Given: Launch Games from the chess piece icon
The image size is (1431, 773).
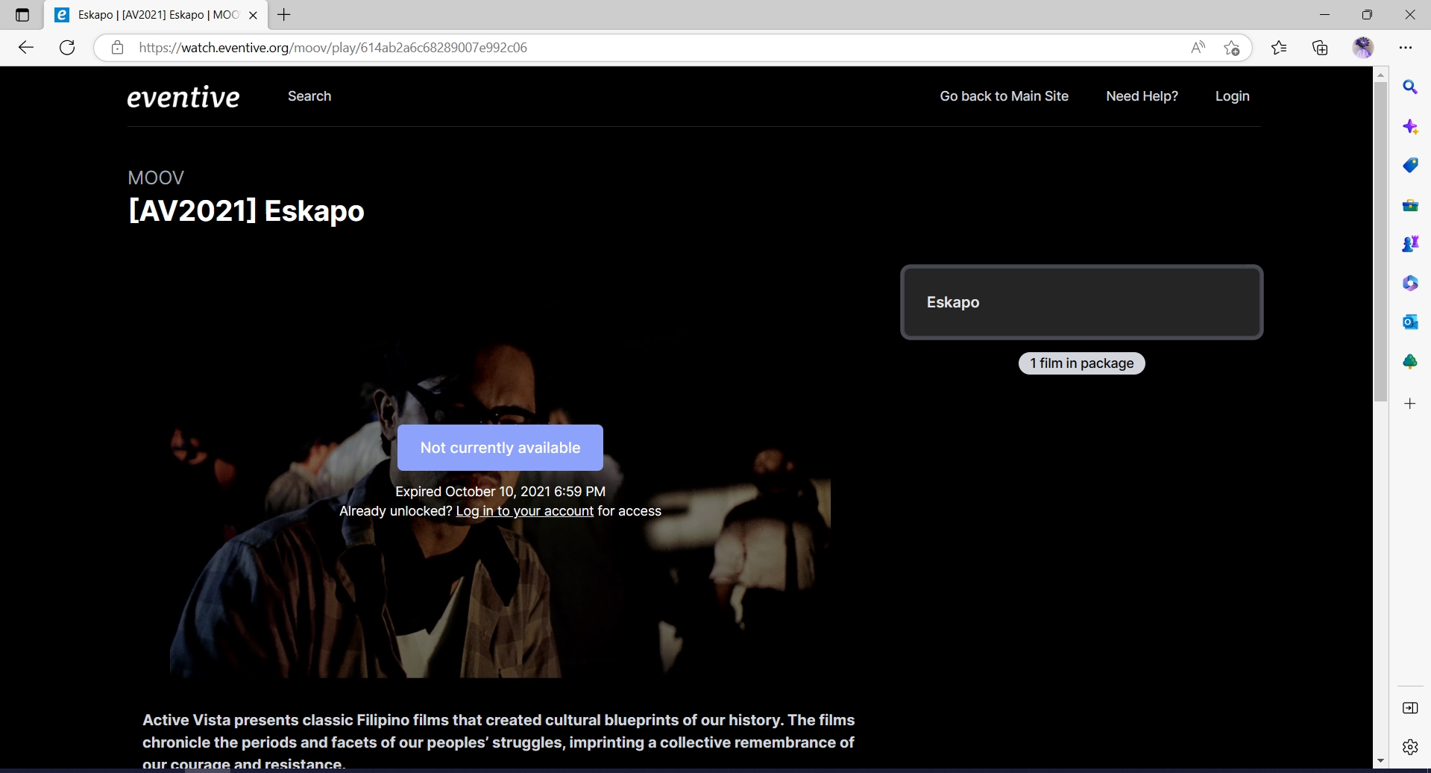Looking at the screenshot, I should (x=1411, y=243).
